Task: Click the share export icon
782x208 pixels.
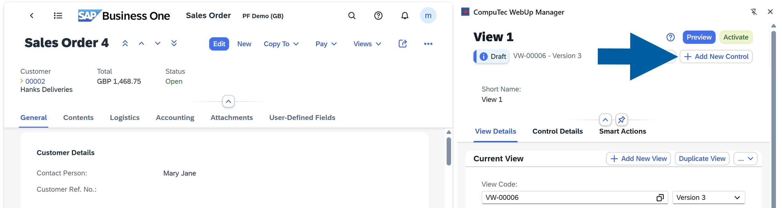Action: point(403,44)
